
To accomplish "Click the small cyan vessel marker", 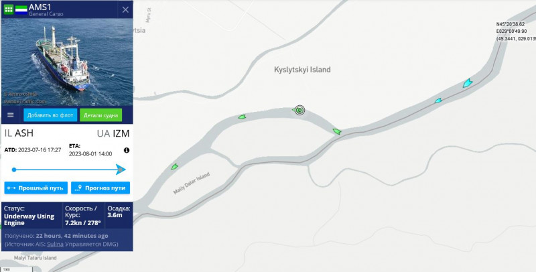I will [438, 100].
